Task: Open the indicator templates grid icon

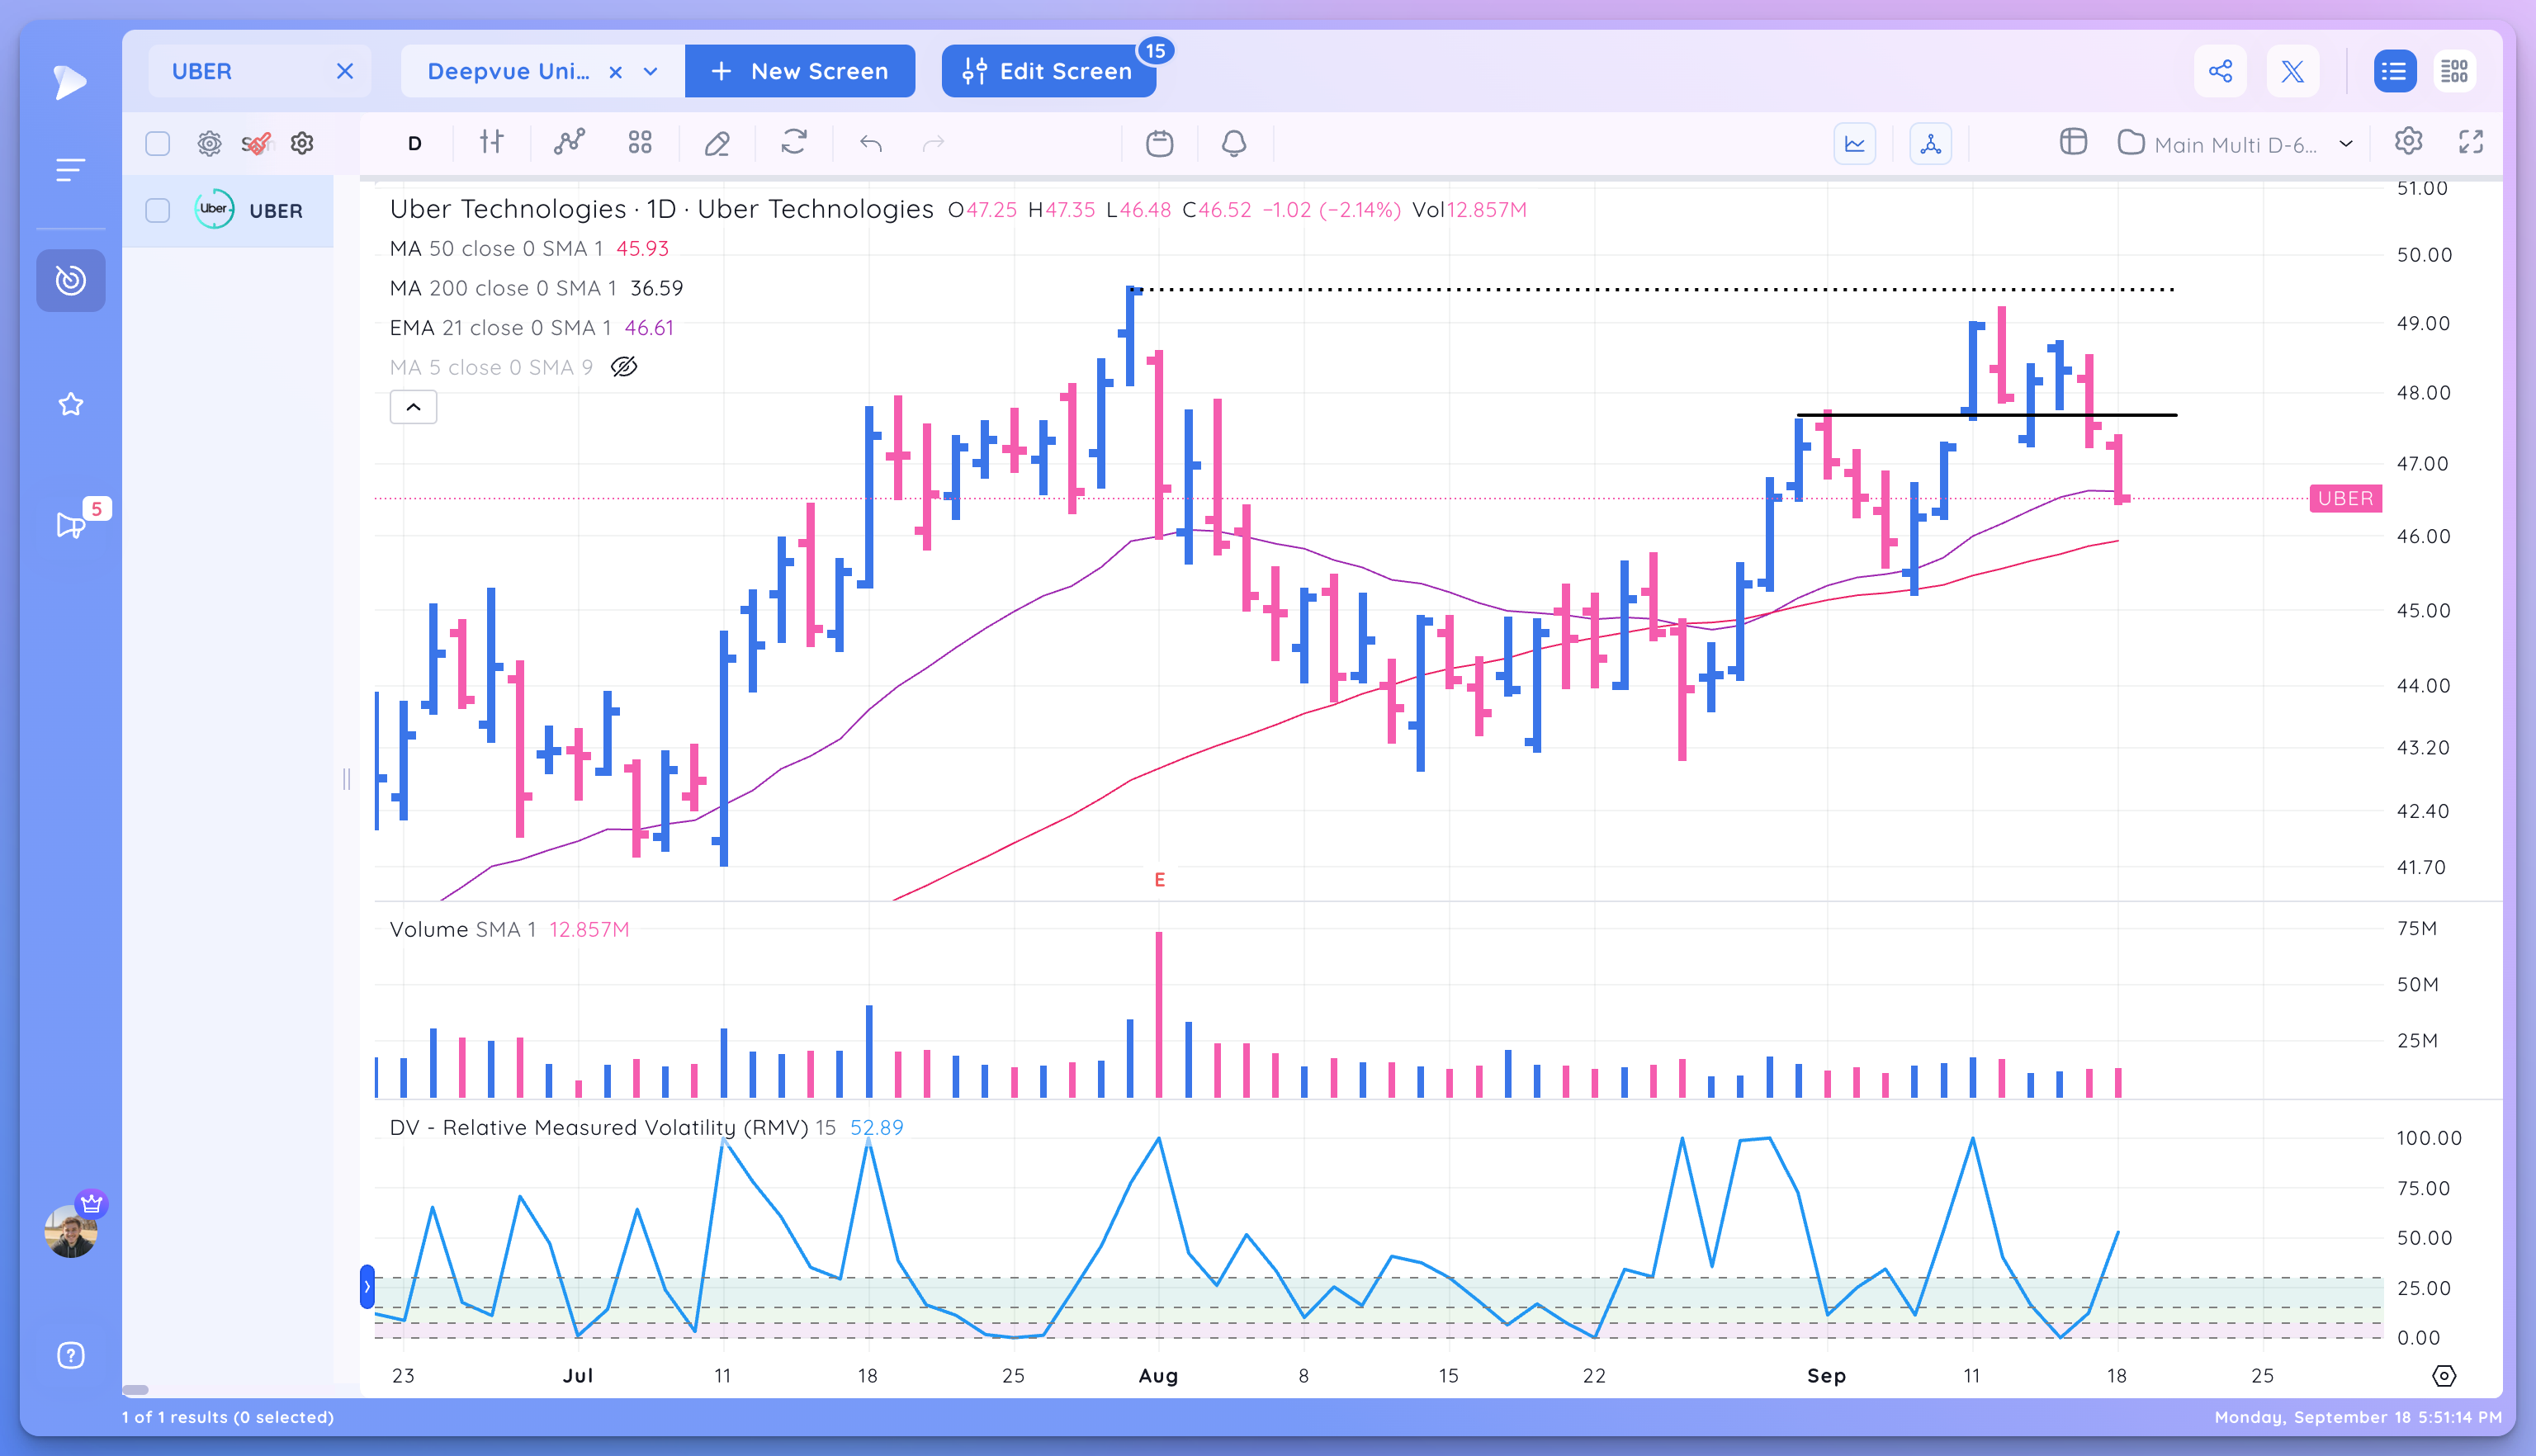Action: click(640, 143)
